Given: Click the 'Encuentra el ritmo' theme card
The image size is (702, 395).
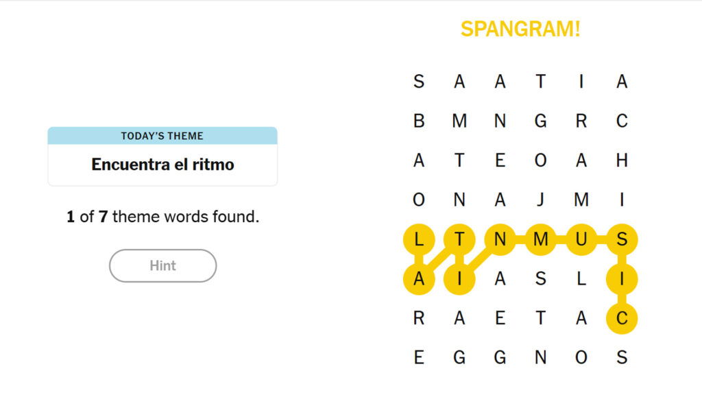Looking at the screenshot, I should coord(162,165).
